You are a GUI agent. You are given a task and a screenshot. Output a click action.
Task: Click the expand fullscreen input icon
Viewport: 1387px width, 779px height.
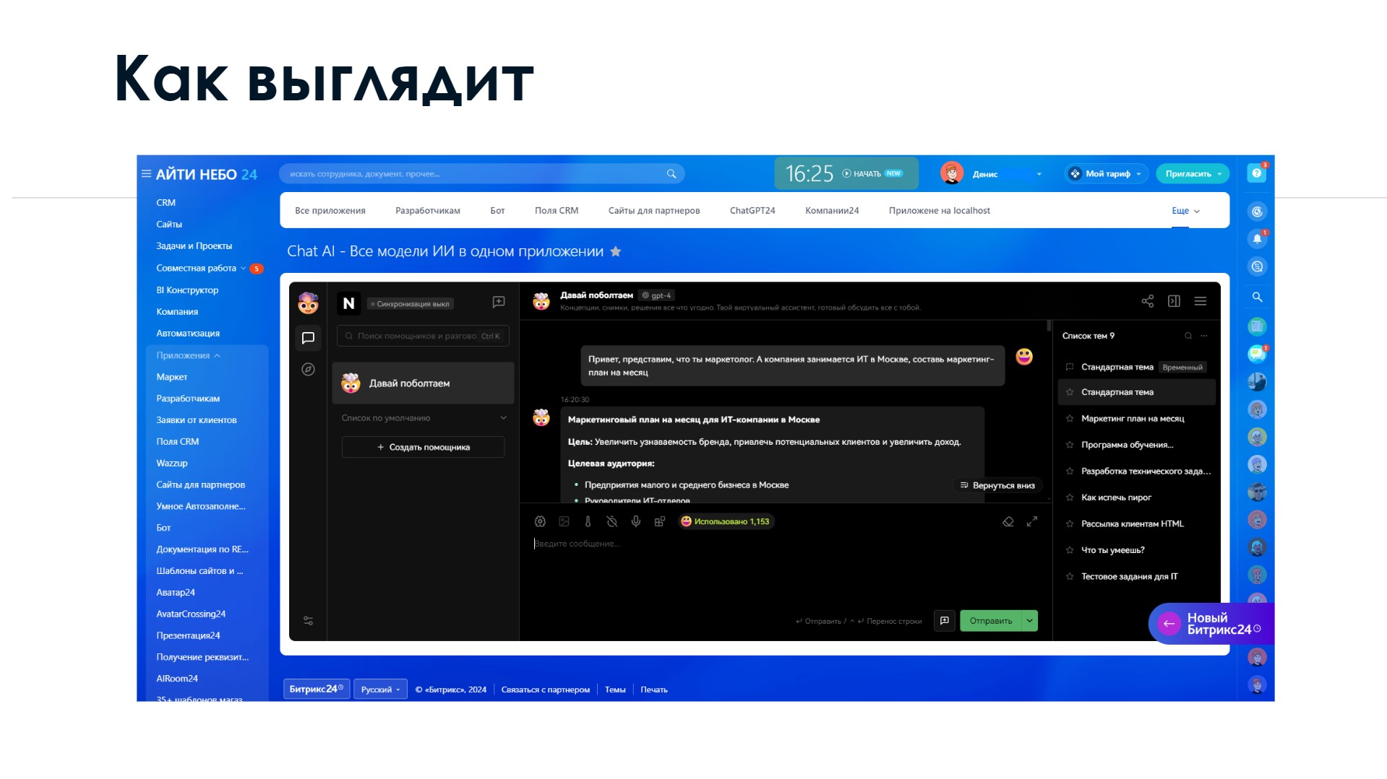click(x=1032, y=521)
